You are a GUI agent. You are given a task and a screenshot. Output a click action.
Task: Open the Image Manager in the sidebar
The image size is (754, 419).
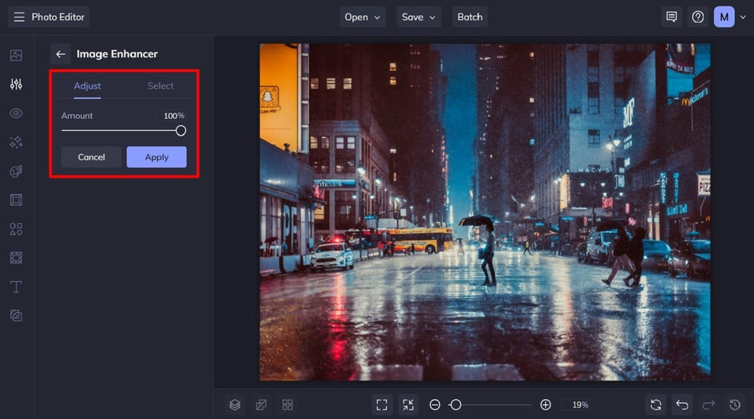[x=16, y=56]
